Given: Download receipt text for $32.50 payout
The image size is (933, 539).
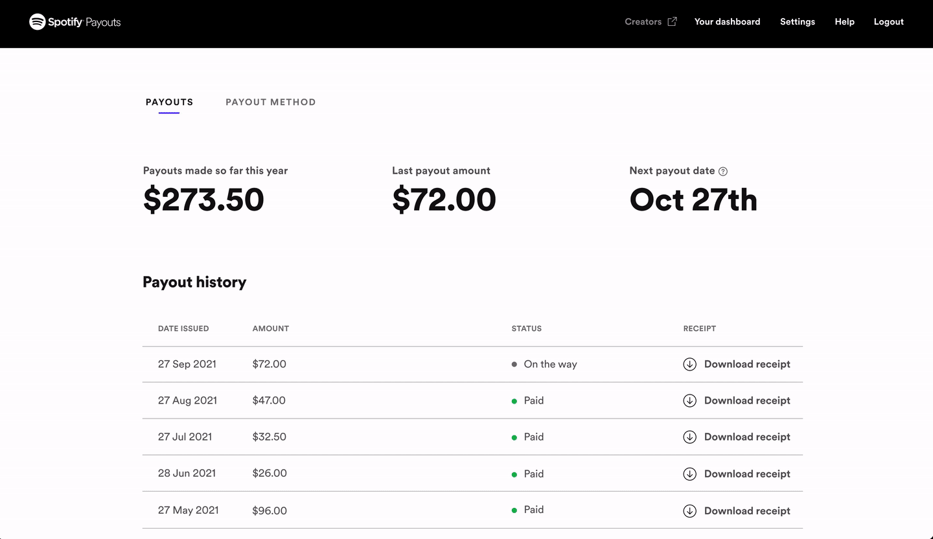Looking at the screenshot, I should [x=747, y=437].
